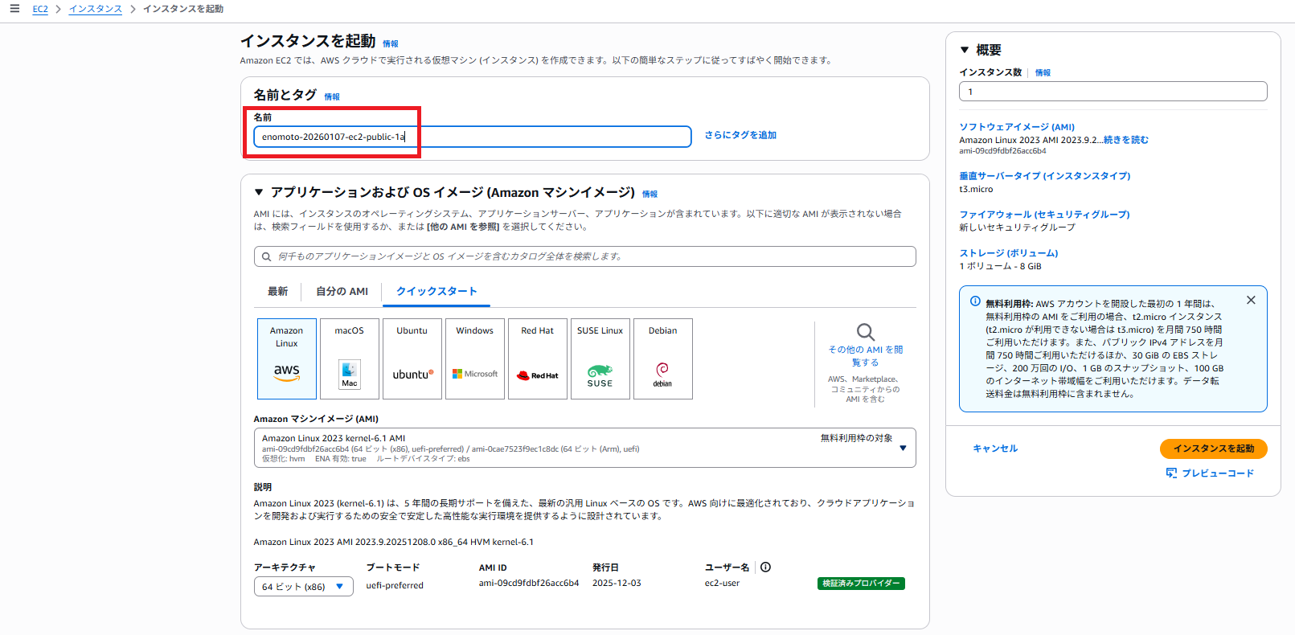The width and height of the screenshot is (1295, 635).
Task: Collapse the 概要 summary panel
Action: pos(965,50)
